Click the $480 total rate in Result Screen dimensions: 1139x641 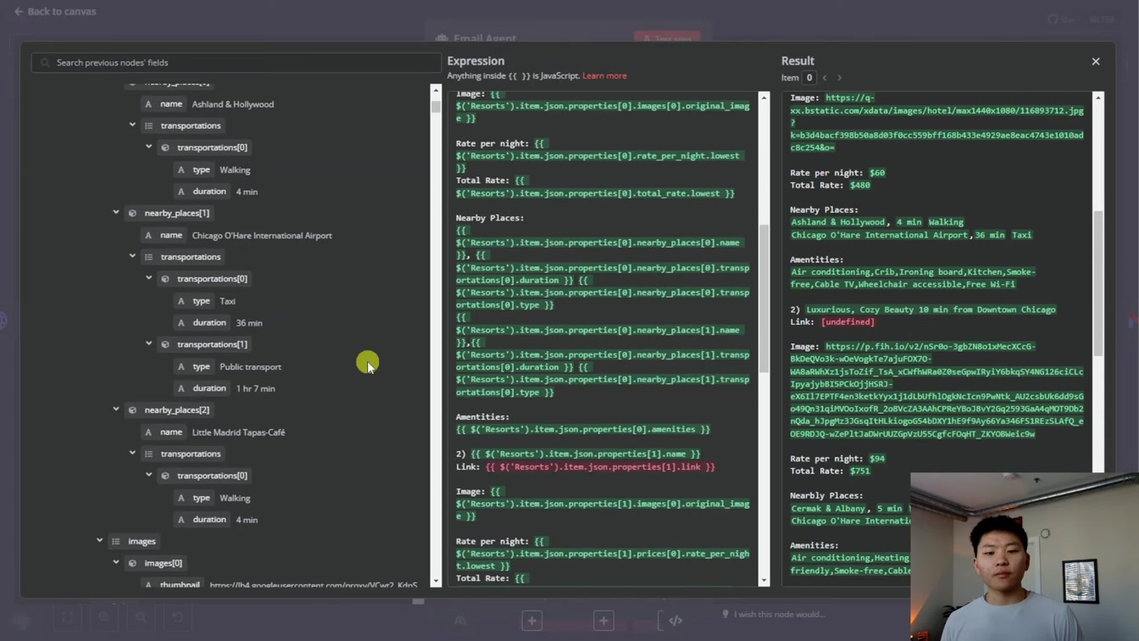860,185
